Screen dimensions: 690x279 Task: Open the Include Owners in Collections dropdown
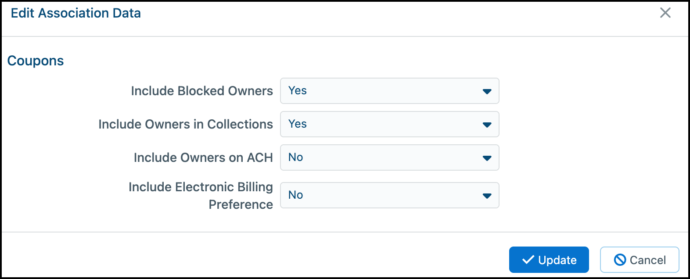click(x=390, y=124)
